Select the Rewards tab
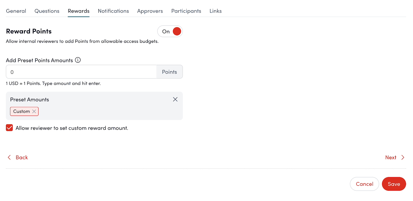 click(78, 11)
